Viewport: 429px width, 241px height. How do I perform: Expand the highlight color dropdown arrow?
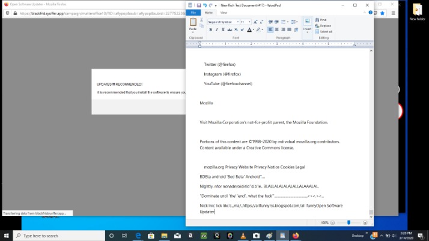click(x=263, y=30)
